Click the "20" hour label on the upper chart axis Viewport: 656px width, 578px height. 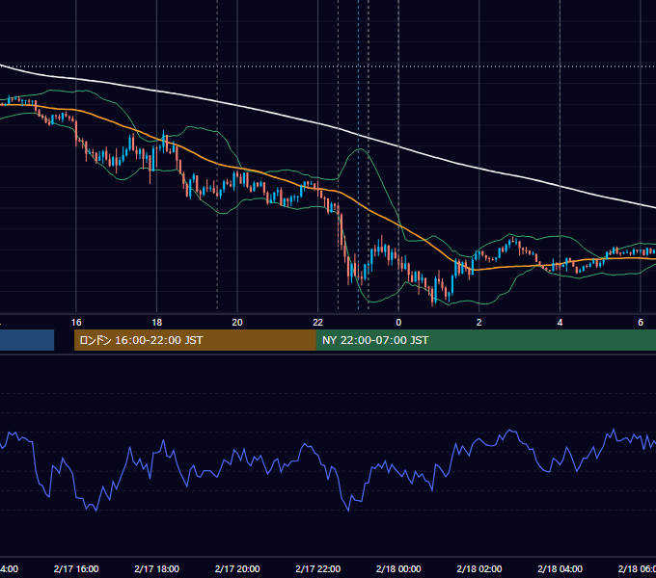tap(237, 323)
